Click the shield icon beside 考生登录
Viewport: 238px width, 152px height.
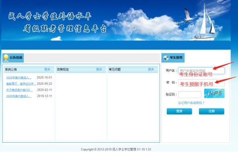(x=166, y=58)
